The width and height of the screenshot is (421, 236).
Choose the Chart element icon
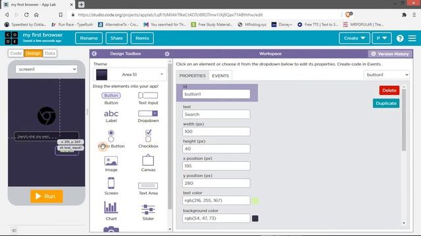click(x=111, y=207)
